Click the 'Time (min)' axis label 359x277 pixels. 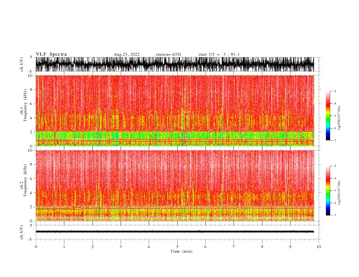pos(181,251)
